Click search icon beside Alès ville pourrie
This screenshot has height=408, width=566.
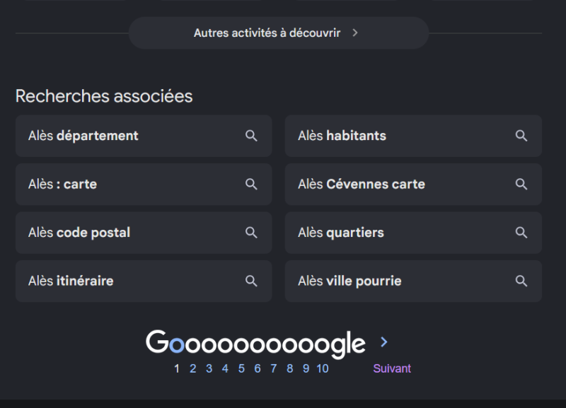click(521, 281)
